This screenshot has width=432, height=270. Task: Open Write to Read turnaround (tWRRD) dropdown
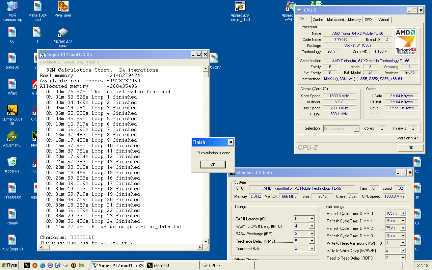pyautogui.click(x=403, y=243)
